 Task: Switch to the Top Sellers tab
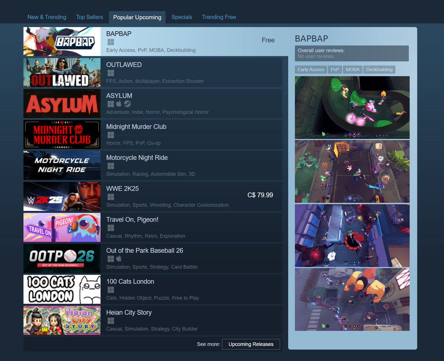point(90,17)
